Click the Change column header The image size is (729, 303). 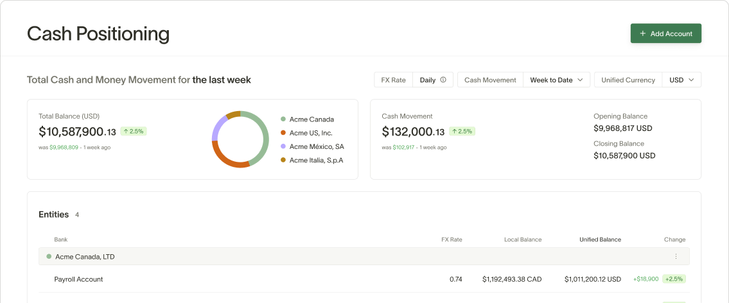(674, 240)
